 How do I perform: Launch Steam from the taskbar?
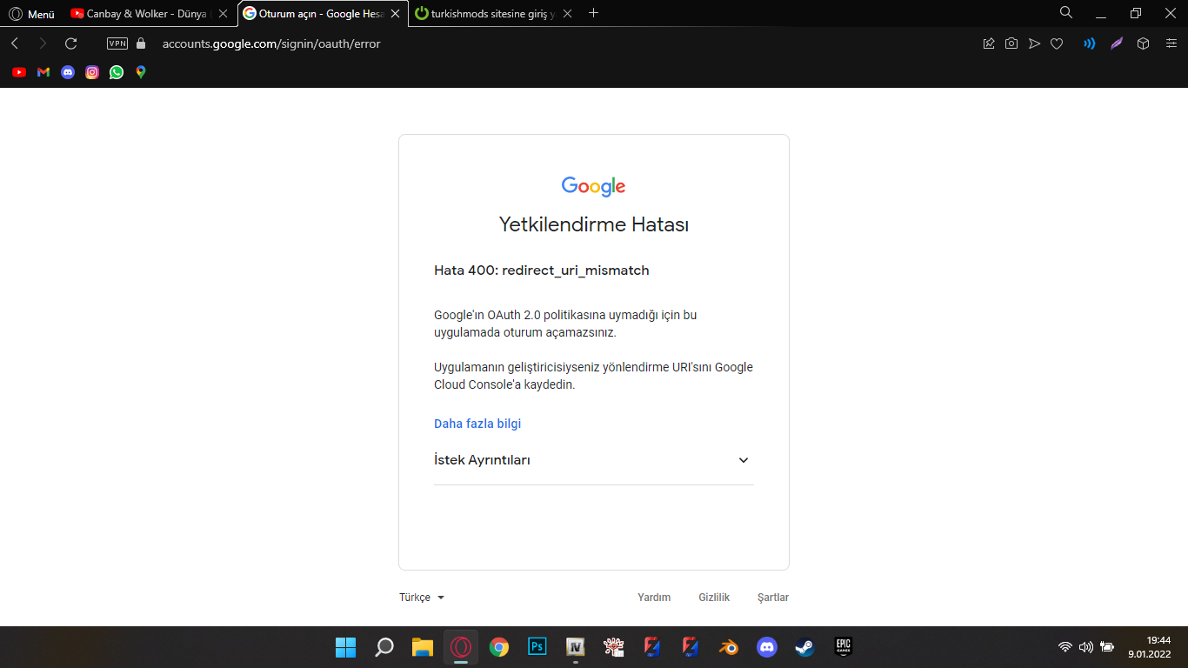coord(804,647)
